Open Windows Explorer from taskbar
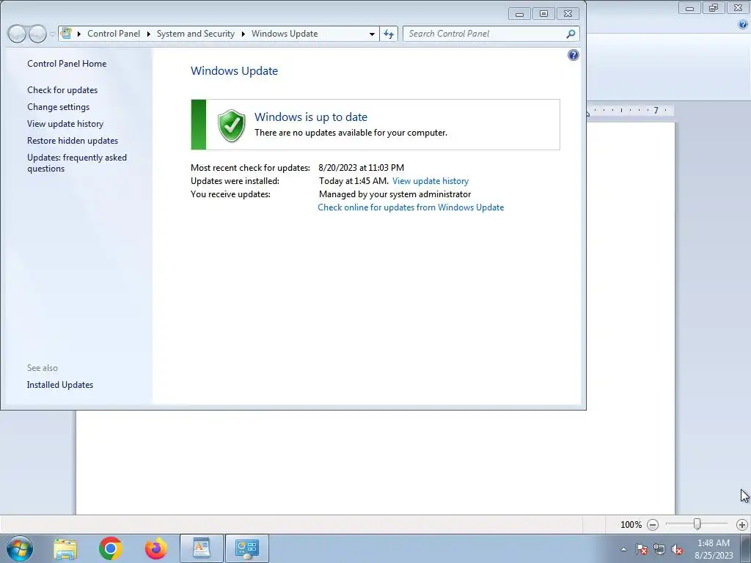 click(x=65, y=548)
